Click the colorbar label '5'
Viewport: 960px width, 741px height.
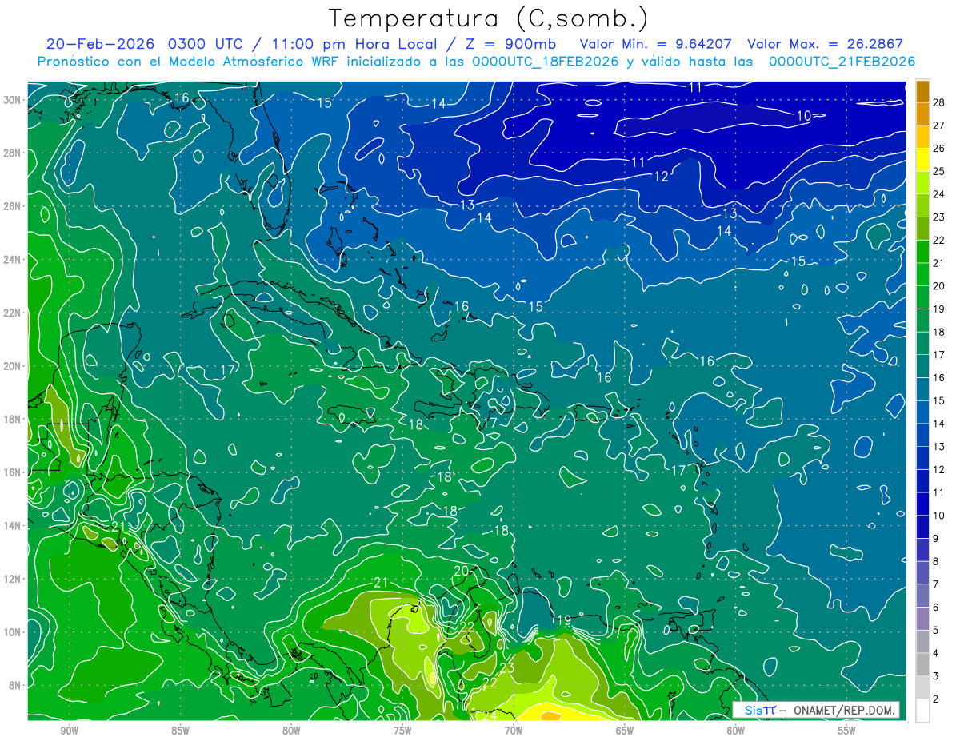tap(937, 631)
